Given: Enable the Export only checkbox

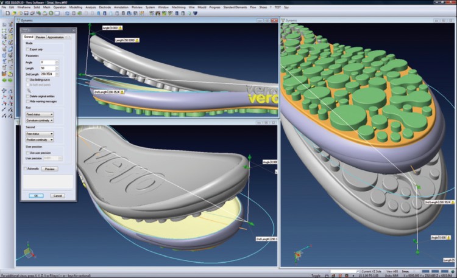Looking at the screenshot, I should [27, 49].
